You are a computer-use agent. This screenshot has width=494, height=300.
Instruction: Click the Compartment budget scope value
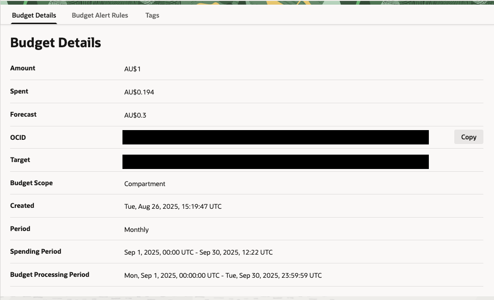(145, 184)
